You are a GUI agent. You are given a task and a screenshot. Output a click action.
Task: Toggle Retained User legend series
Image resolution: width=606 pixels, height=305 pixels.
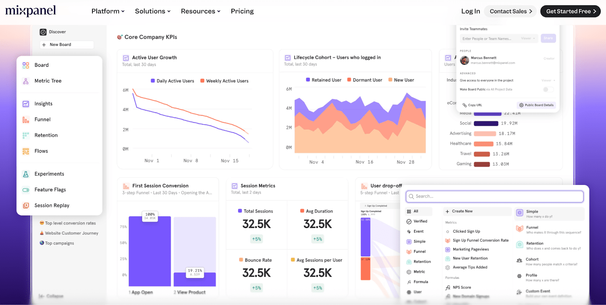click(323, 80)
